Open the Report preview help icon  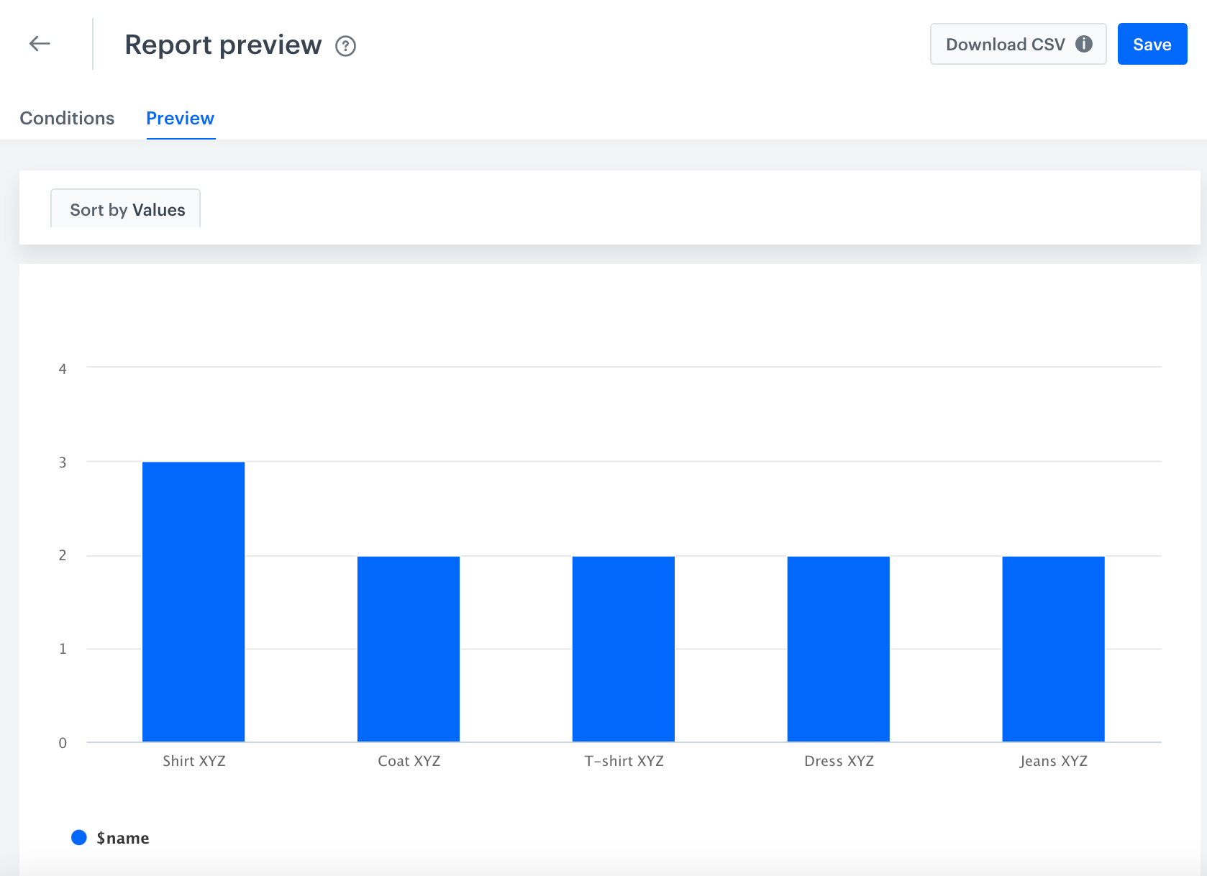(345, 46)
